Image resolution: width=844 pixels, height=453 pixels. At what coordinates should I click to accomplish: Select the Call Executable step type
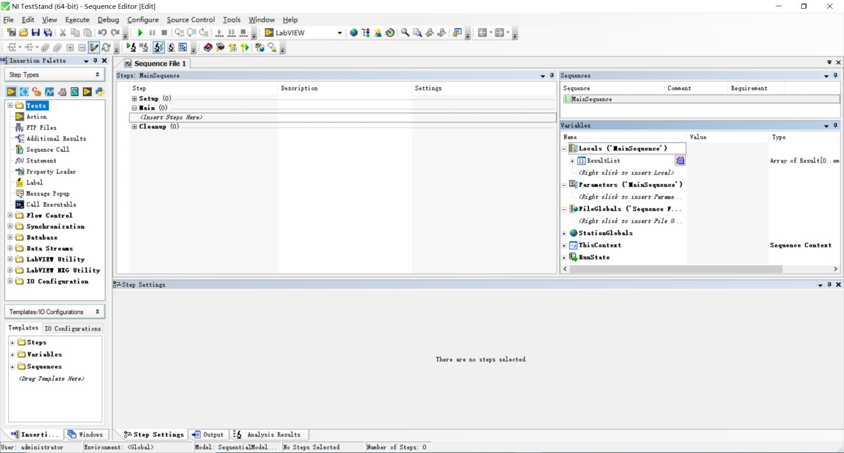click(x=51, y=205)
